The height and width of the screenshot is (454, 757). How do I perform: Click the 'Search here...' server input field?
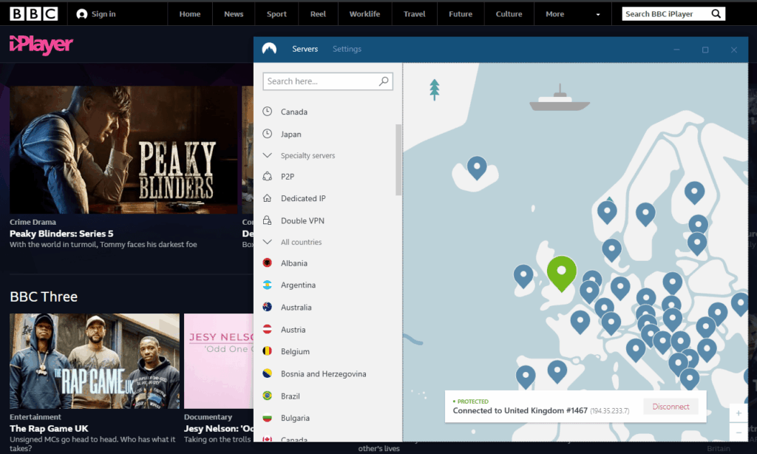click(321, 81)
